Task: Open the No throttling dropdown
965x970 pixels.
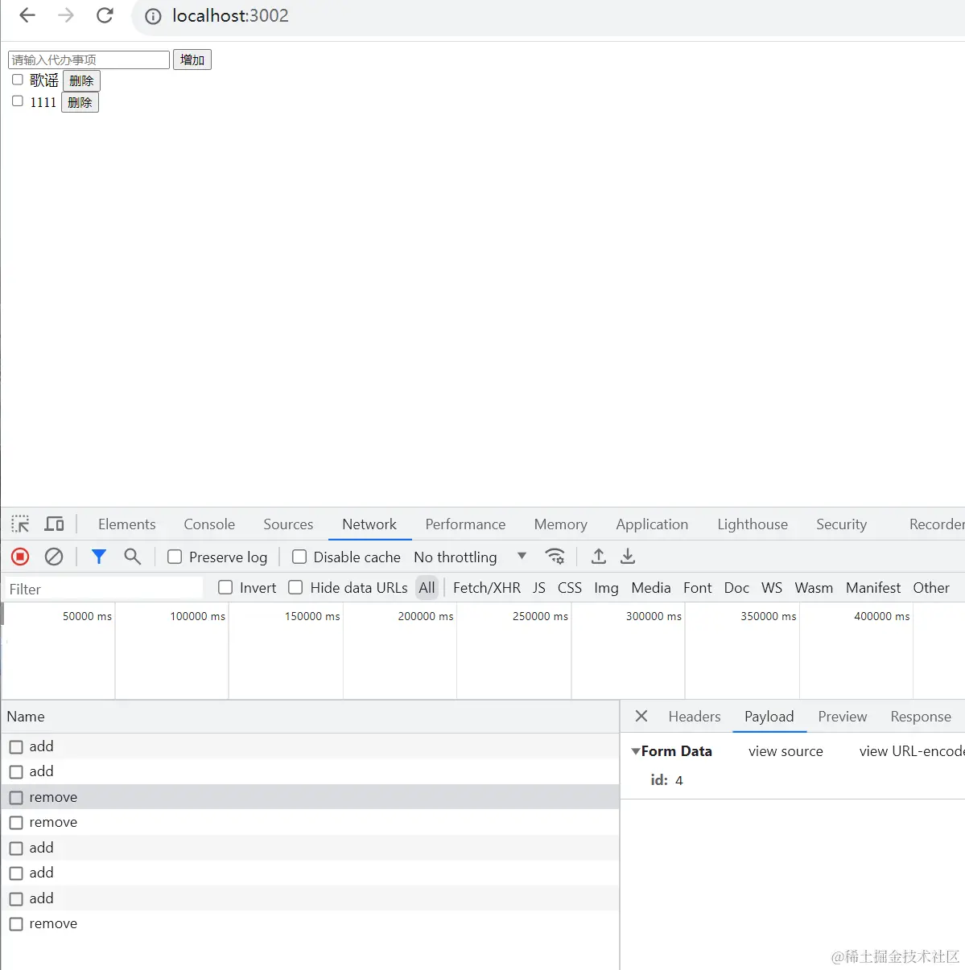Action: (470, 557)
